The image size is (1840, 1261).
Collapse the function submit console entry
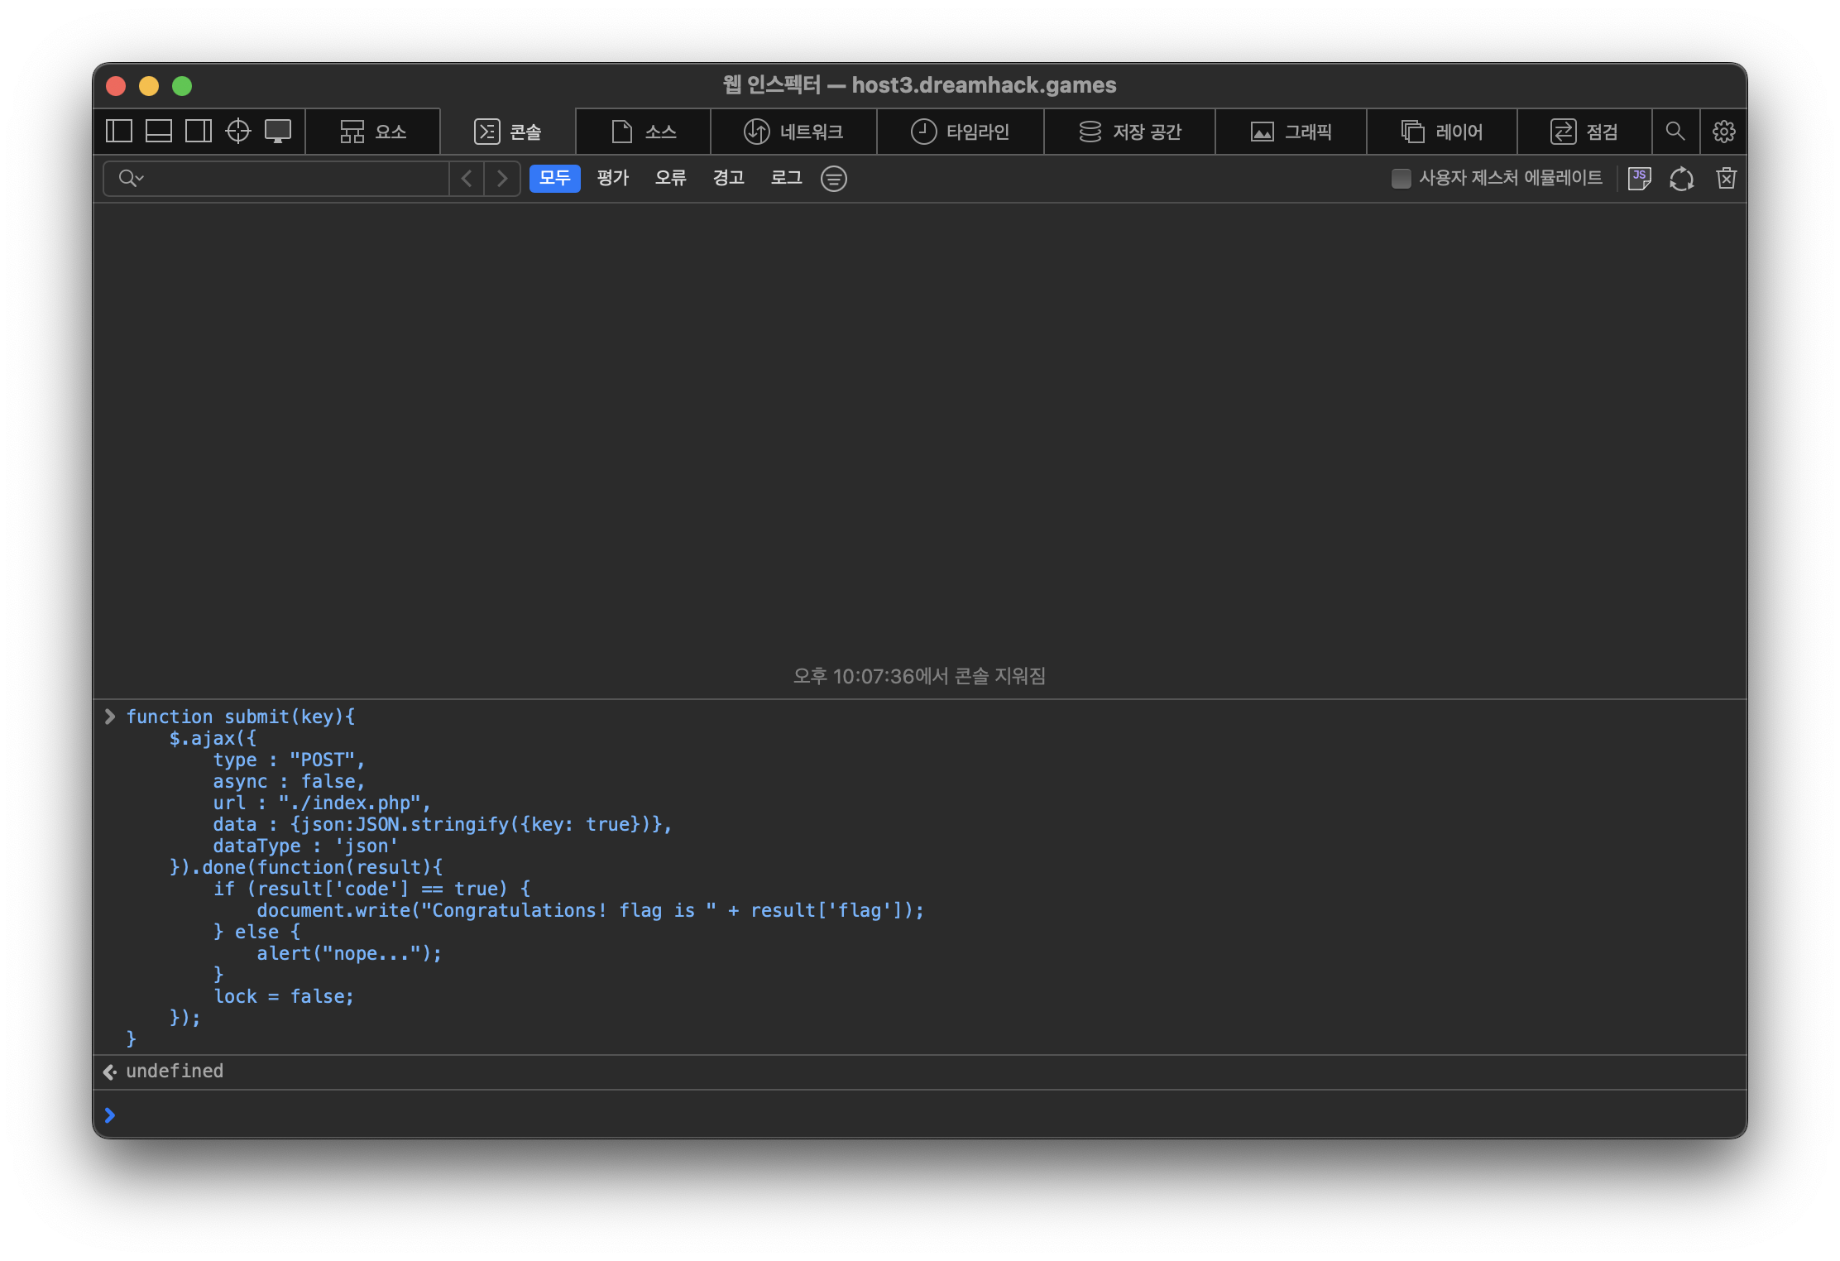pos(110,717)
